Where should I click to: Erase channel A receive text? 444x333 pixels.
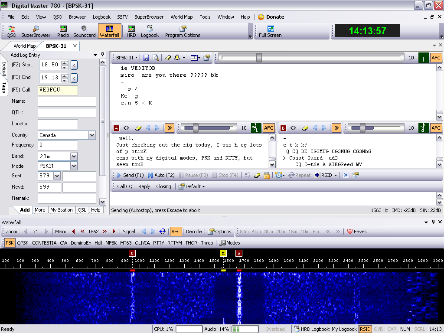[138, 128]
